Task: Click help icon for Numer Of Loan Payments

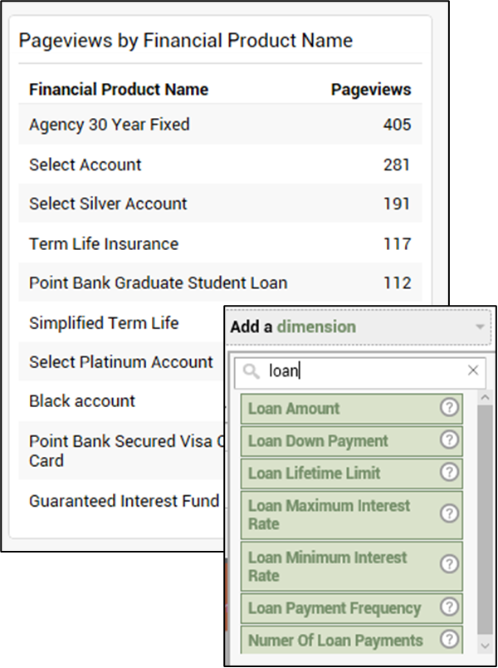Action: pyautogui.click(x=449, y=640)
